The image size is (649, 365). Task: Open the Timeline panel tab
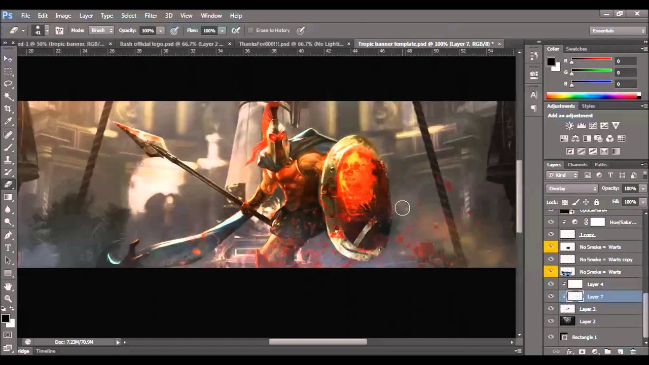[46, 351]
